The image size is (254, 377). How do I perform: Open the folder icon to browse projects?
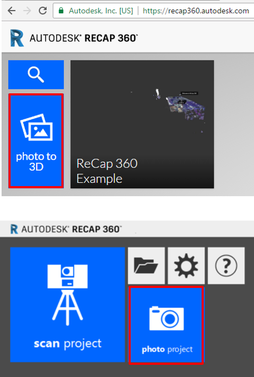click(146, 266)
